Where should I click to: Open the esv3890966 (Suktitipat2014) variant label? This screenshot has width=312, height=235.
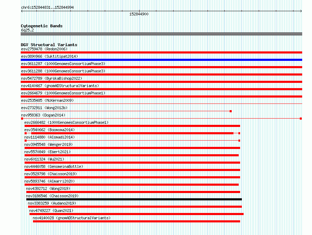coord(49,56)
